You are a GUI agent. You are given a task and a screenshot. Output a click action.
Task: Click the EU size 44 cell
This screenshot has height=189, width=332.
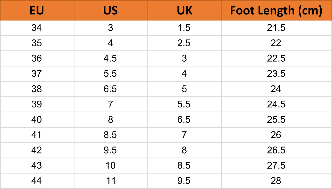click(x=37, y=181)
